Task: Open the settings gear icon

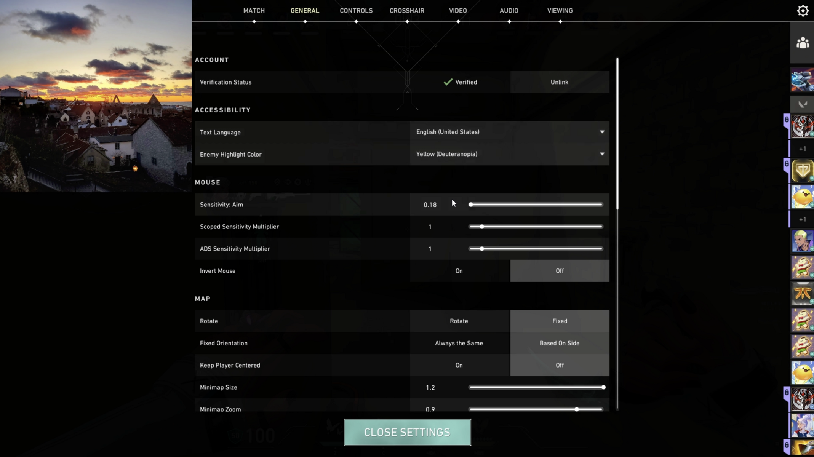Action: (803, 11)
